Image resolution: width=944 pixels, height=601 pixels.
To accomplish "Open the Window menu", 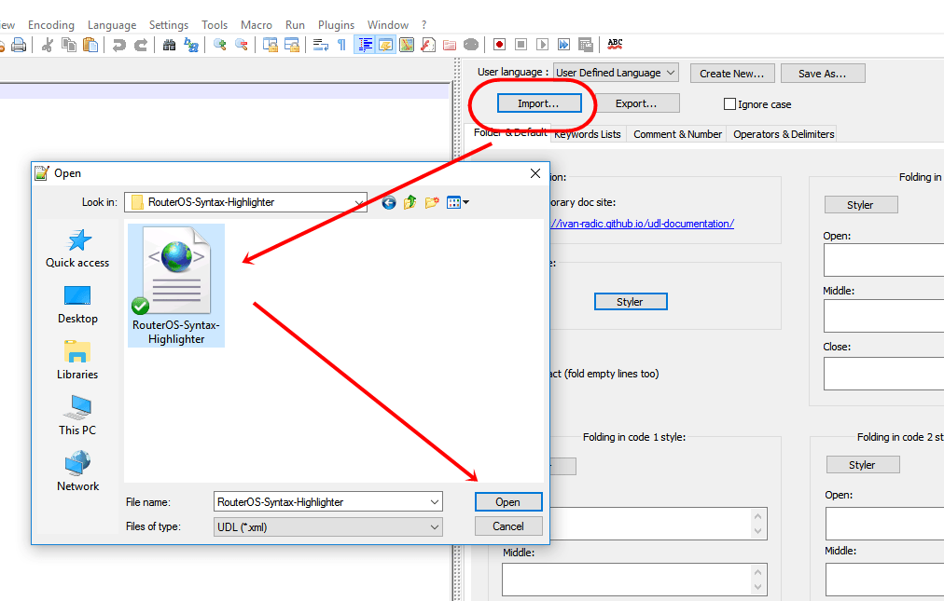I will pyautogui.click(x=388, y=24).
